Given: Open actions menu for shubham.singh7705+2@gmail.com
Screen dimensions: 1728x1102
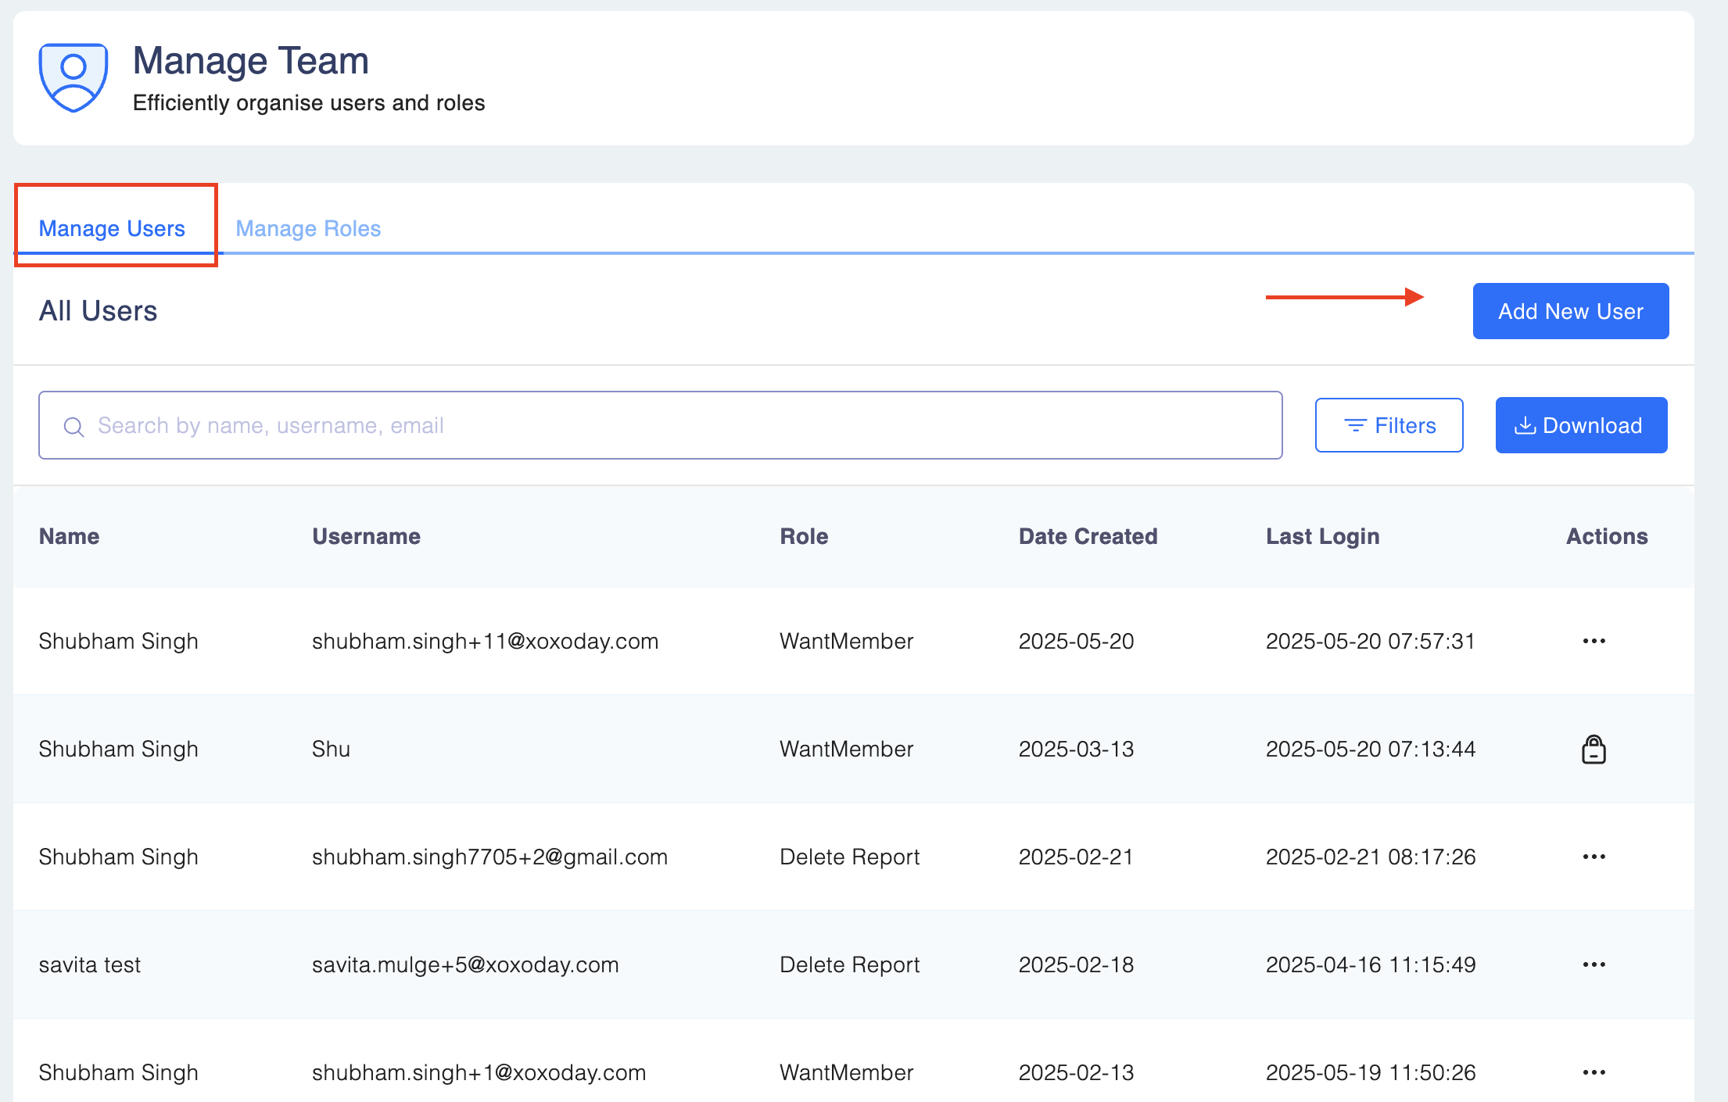Looking at the screenshot, I should point(1594,857).
